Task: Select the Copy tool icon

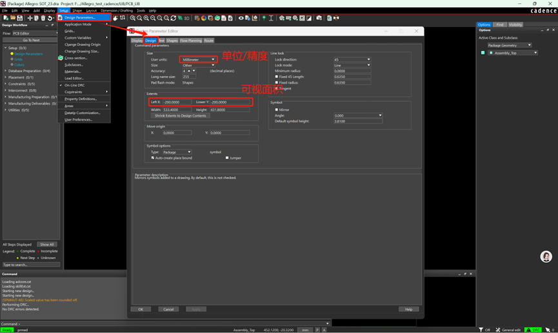Action: point(36,18)
